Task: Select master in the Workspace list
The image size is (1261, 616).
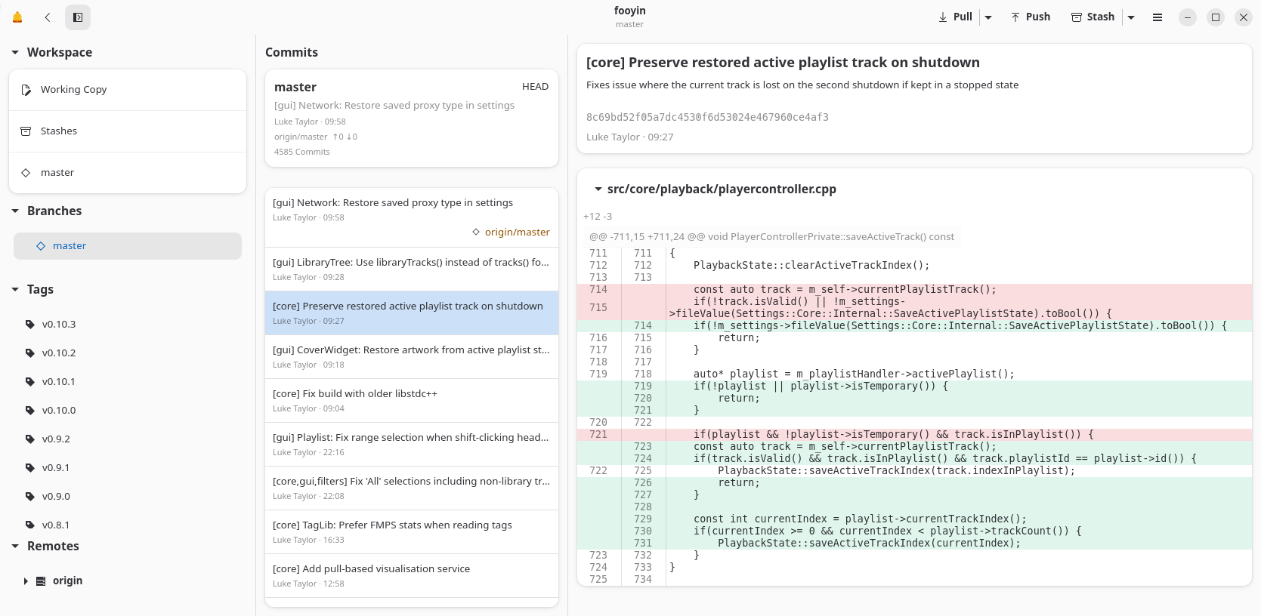Action: tap(128, 173)
